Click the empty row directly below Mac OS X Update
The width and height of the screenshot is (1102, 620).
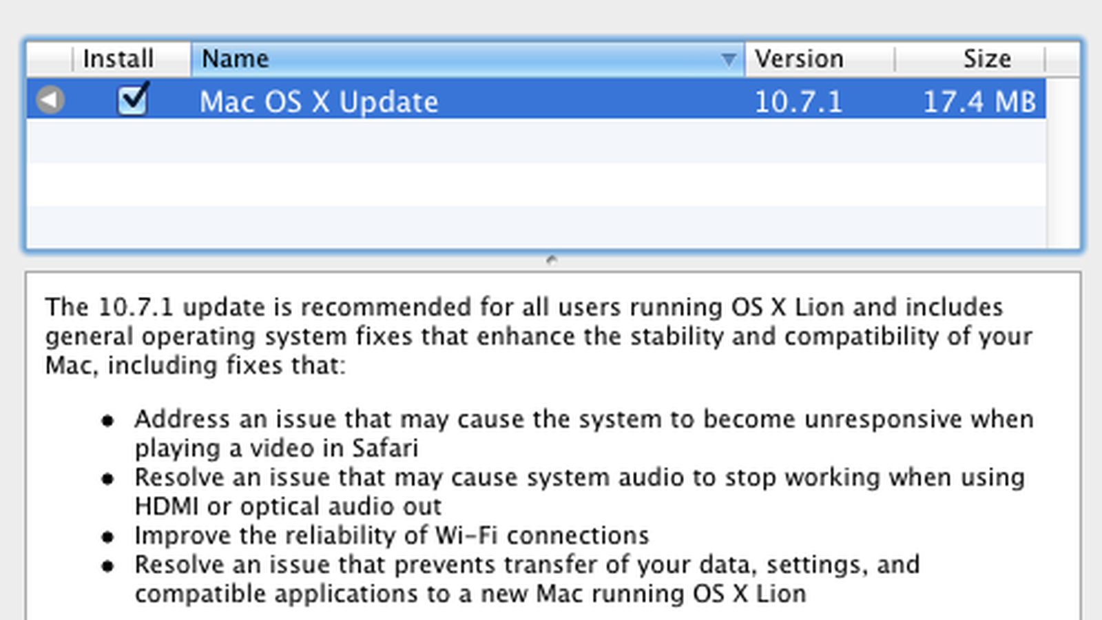coord(537,141)
